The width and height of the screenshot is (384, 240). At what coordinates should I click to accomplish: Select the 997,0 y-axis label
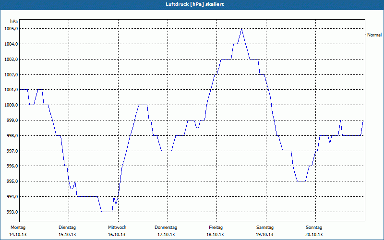click(x=12, y=151)
